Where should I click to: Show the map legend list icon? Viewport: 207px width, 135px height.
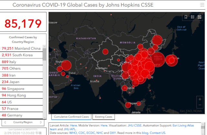click(193, 17)
